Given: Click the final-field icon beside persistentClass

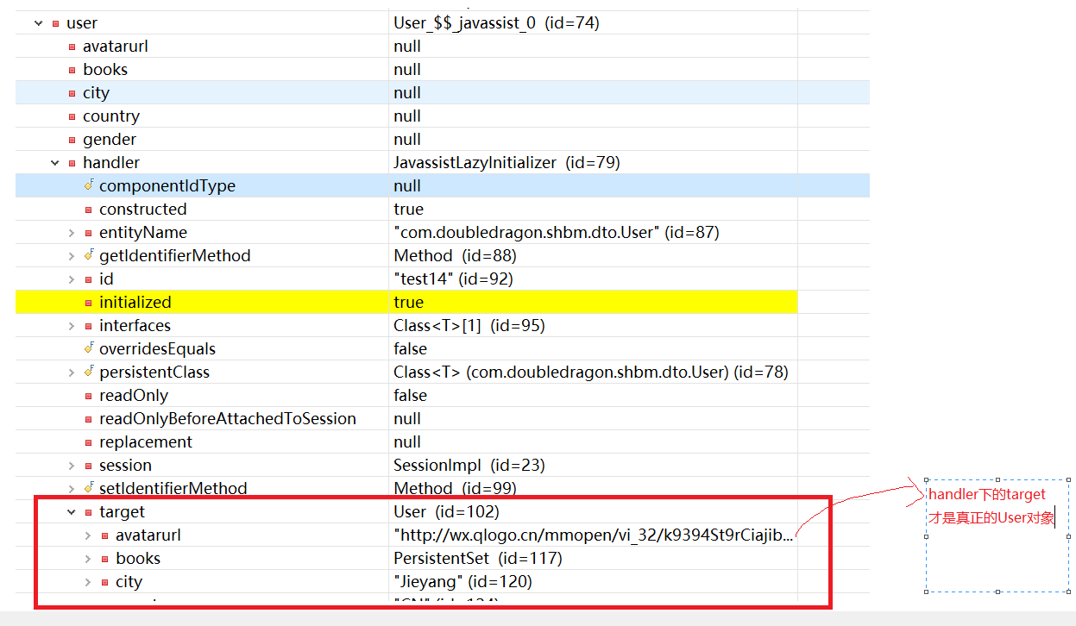Looking at the screenshot, I should click(89, 372).
